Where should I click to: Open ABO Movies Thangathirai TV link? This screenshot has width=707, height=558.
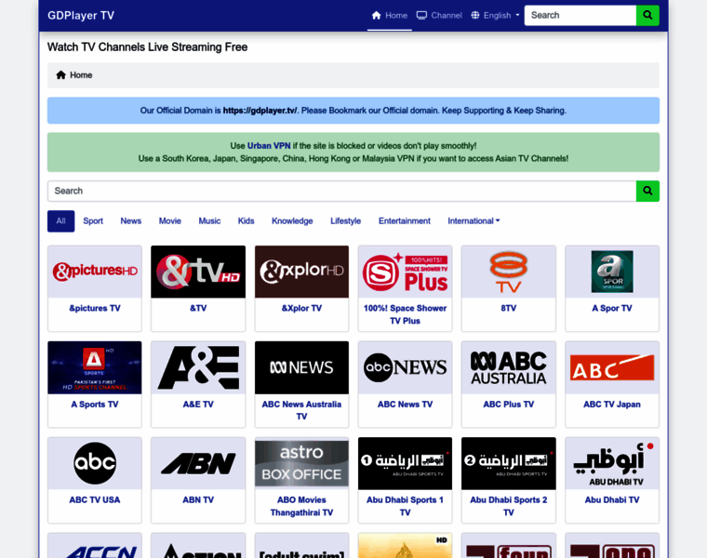(x=301, y=506)
